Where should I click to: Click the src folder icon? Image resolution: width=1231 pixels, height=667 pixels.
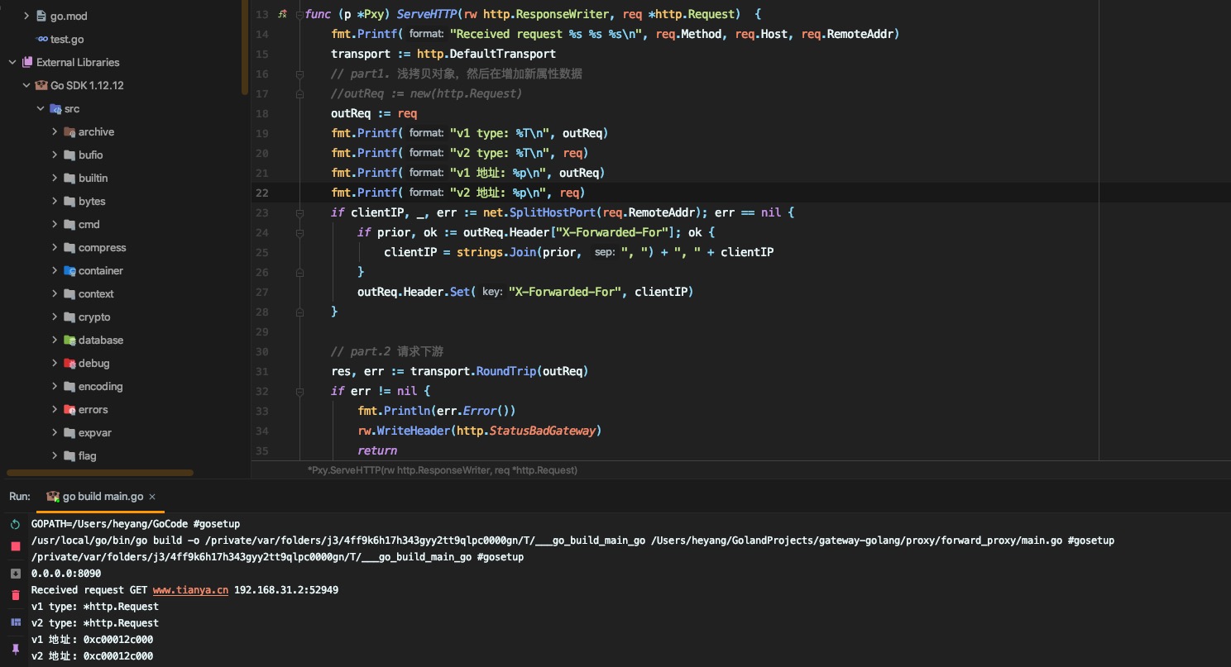55,108
